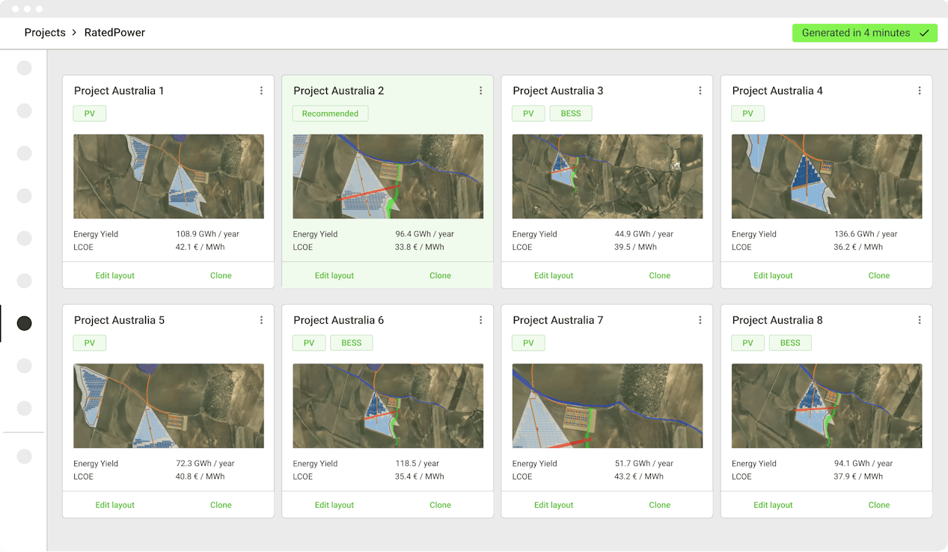Screen dimensions: 948x552
Task: Click Edit layout on Project Australia 5
Action: click(115, 505)
